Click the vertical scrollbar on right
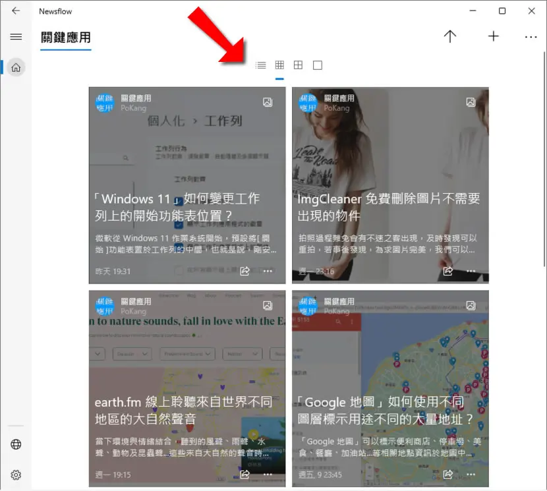 pyautogui.click(x=544, y=159)
